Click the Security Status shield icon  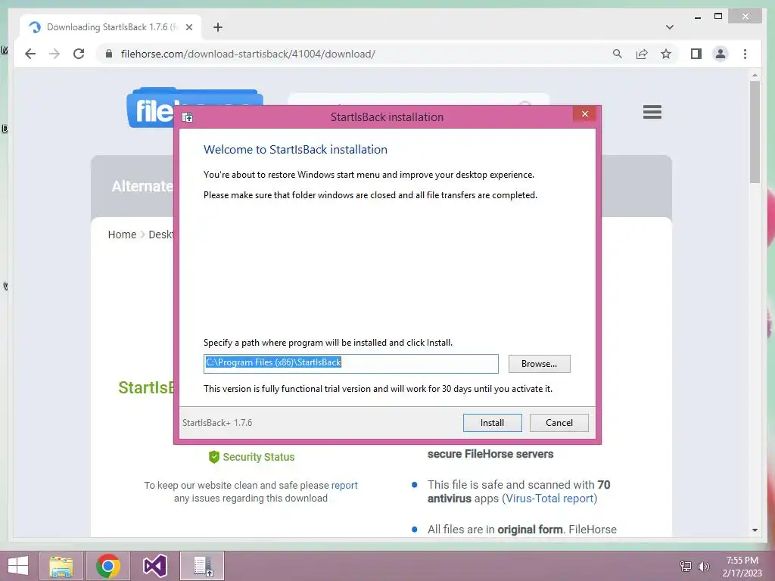[214, 457]
